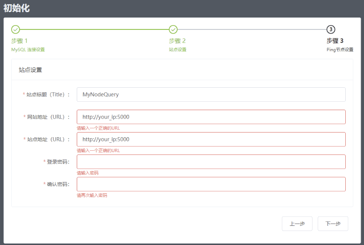
Task: Click the 登录密码 field label
Action: click(58, 161)
